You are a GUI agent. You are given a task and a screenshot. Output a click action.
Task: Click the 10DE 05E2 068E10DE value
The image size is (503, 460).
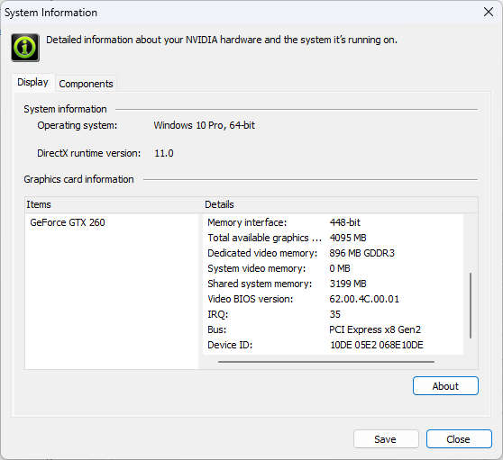pyautogui.click(x=377, y=345)
